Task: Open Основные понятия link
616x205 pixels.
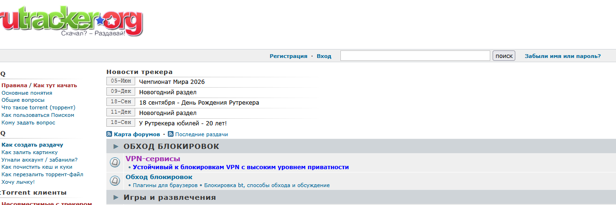Action: pos(27,93)
